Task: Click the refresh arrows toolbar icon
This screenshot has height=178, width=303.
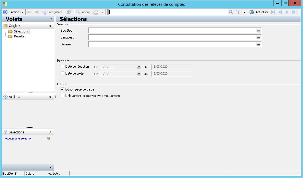Action: click(69, 12)
